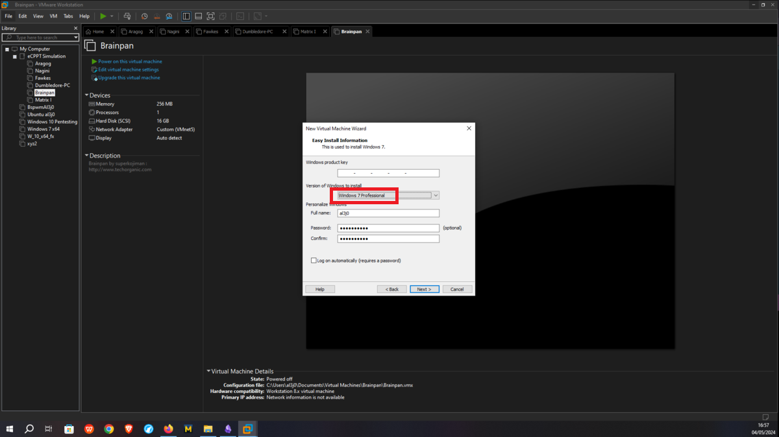Open the Tabs menu
The image size is (779, 437).
pyautogui.click(x=68, y=16)
